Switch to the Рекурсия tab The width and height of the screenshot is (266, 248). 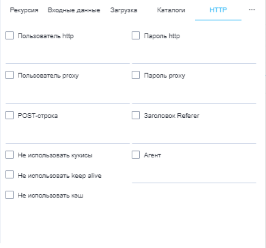(24, 10)
